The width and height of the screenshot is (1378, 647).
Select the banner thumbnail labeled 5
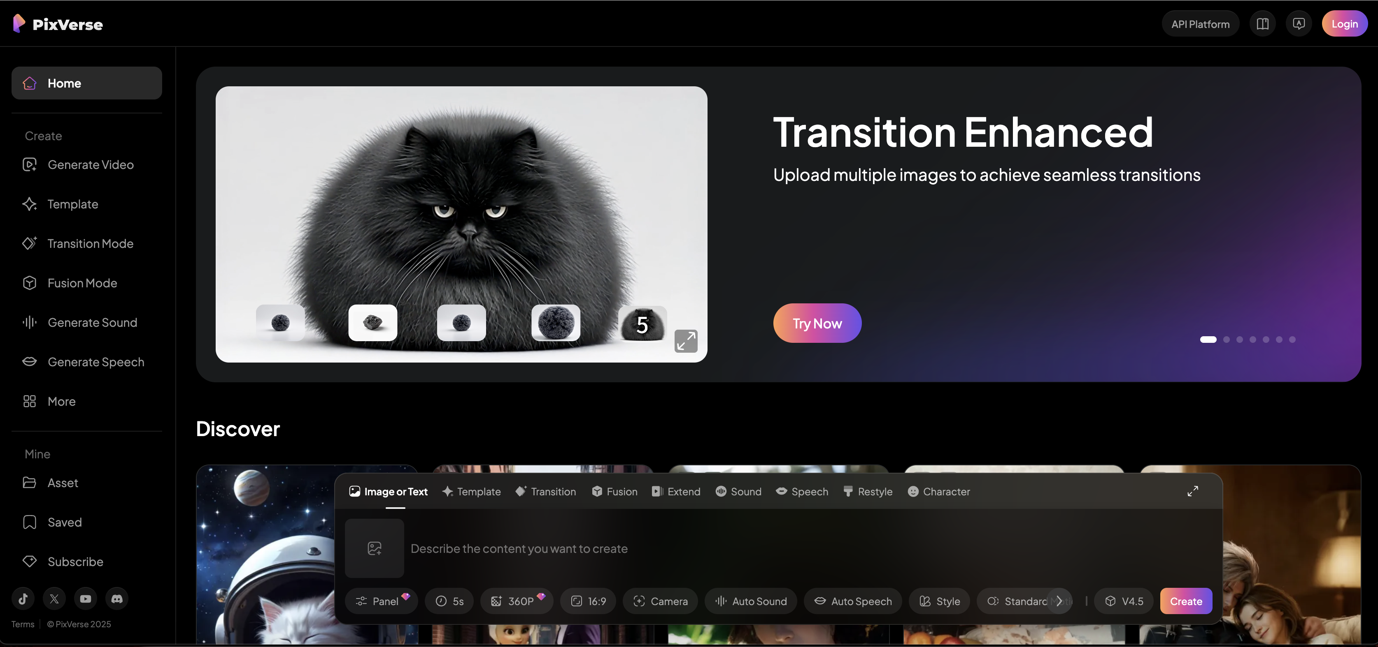642,324
